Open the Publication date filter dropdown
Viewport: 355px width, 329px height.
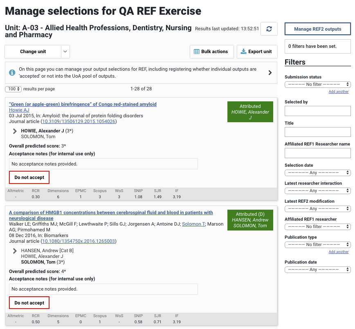tap(317, 269)
